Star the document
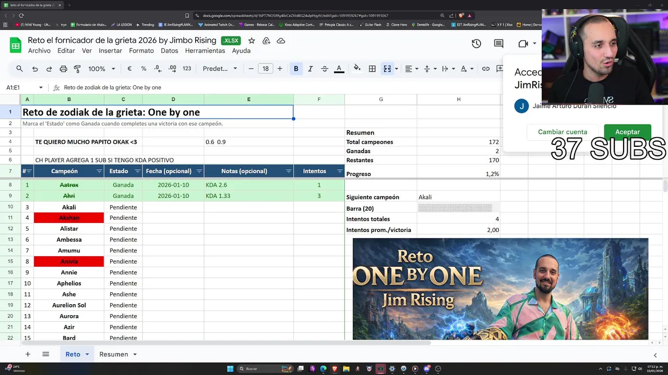 click(252, 41)
